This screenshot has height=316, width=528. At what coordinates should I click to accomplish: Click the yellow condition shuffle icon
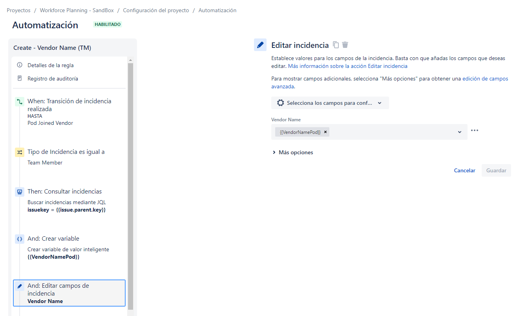coord(20,152)
